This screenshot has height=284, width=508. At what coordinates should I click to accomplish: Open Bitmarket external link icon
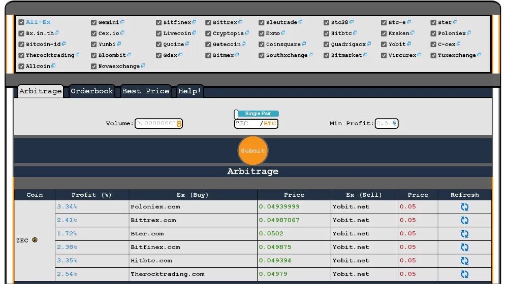click(x=365, y=55)
